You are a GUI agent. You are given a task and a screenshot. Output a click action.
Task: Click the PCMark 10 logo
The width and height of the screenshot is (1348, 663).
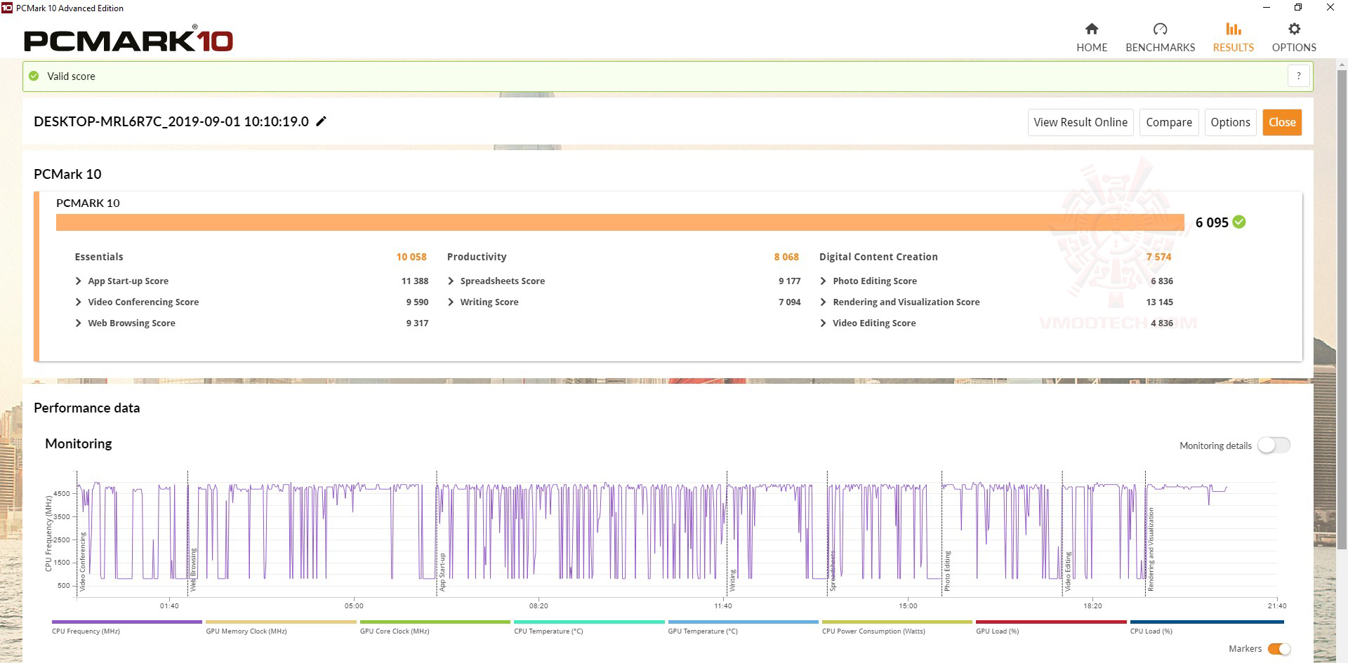coord(128,39)
